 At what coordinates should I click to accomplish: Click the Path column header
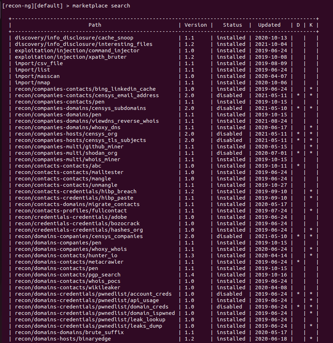(x=95, y=25)
